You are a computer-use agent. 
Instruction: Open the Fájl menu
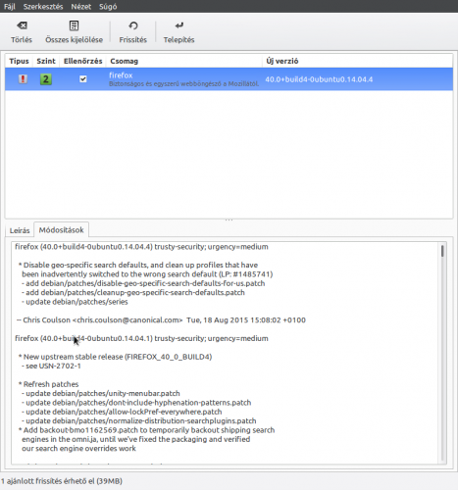click(10, 7)
